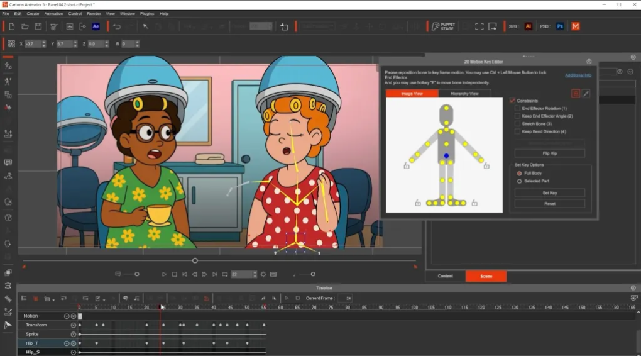This screenshot has width=641, height=356.
Task: Click the zoom slider knob left of play button
Action: [137, 274]
